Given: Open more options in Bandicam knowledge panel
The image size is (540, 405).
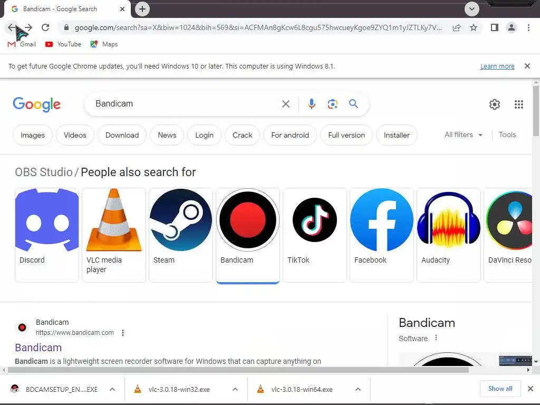Looking at the screenshot, I should 436,338.
